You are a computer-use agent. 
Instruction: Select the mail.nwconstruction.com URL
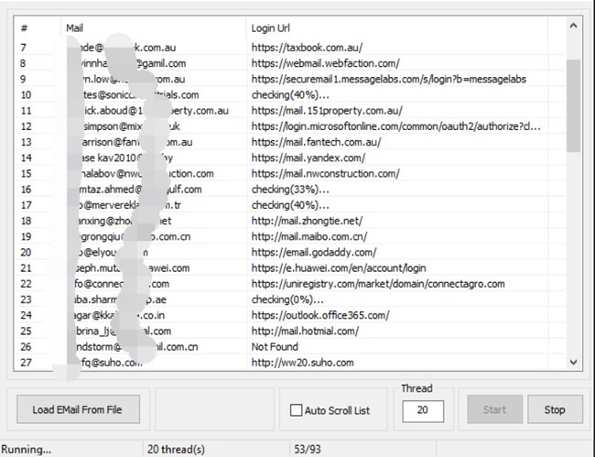pyautogui.click(x=325, y=174)
